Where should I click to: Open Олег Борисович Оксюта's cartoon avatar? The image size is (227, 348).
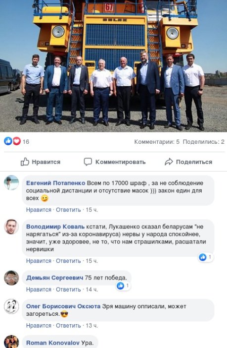click(11, 306)
